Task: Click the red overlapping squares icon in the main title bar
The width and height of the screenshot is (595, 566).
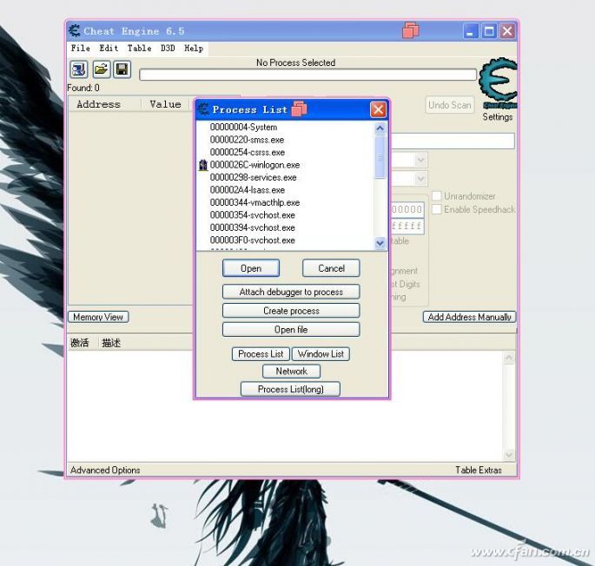Action: 411,30
